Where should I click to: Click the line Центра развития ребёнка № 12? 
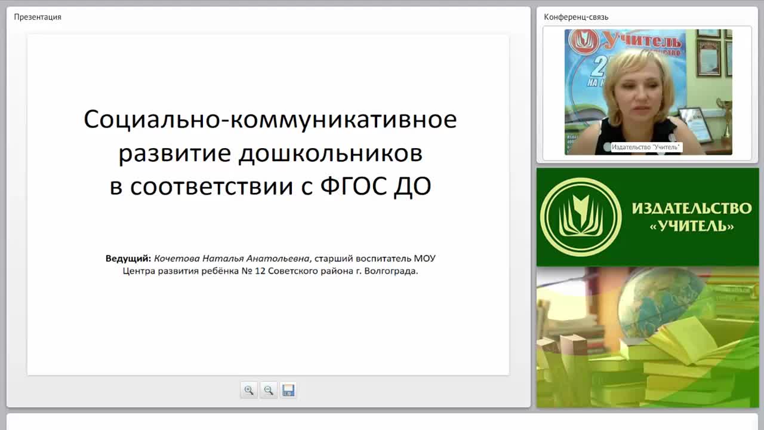coord(270,271)
